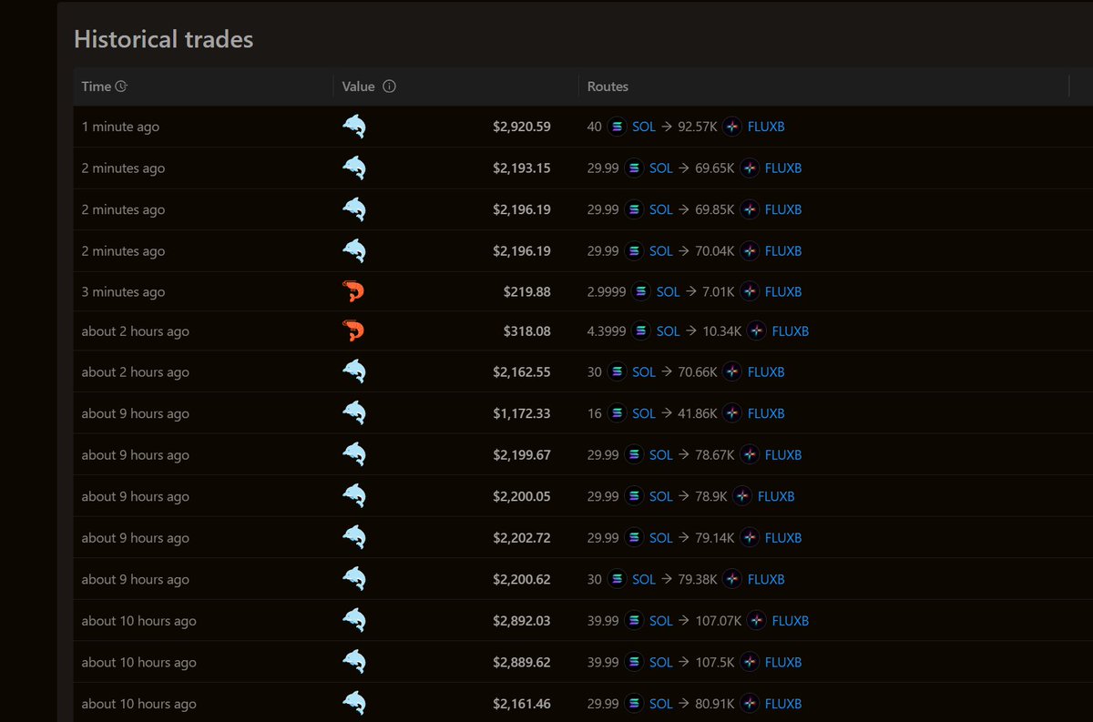Image resolution: width=1093 pixels, height=722 pixels.
Task: Open the SOL link in the 10.34K row
Action: click(669, 330)
